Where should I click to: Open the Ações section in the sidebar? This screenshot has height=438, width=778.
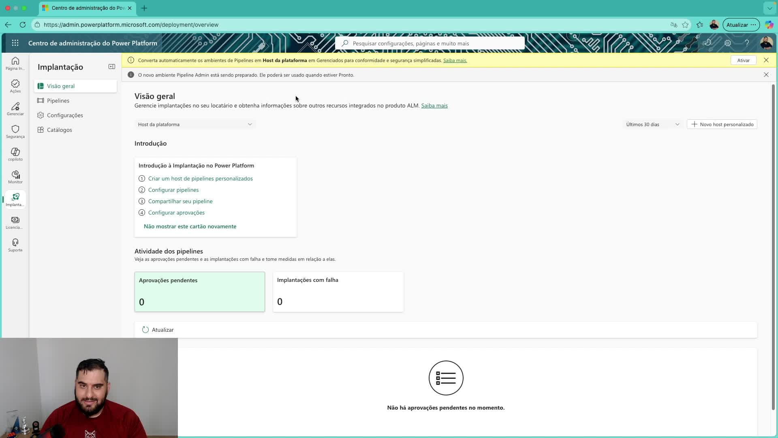(x=15, y=86)
